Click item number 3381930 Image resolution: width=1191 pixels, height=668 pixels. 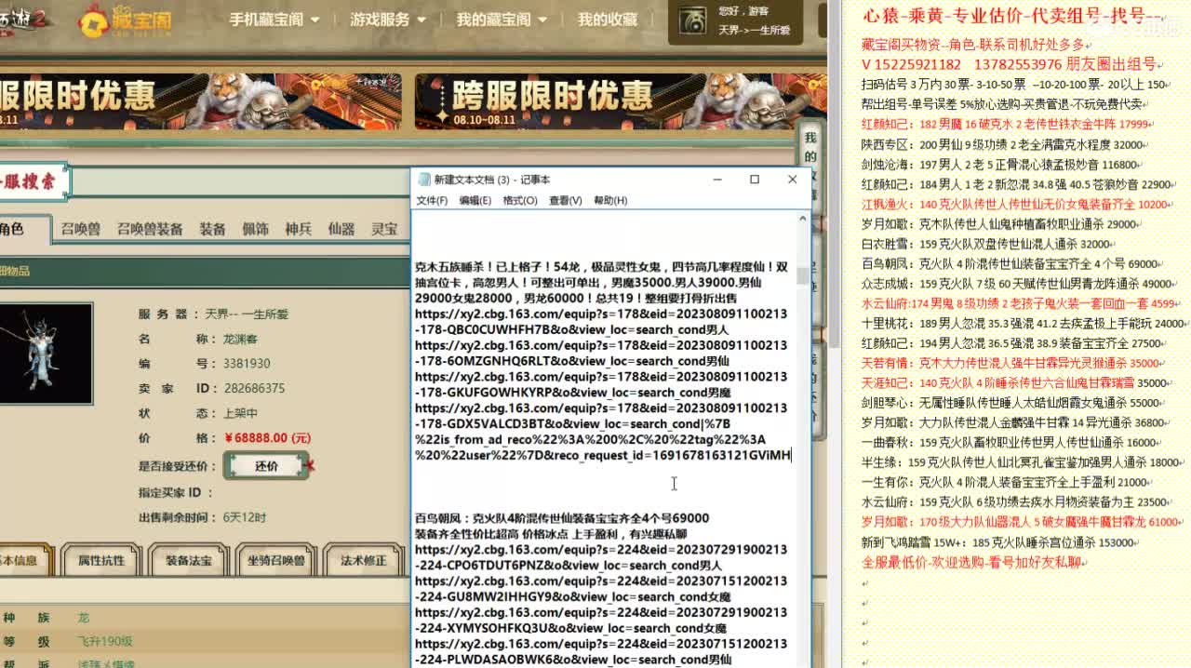(247, 364)
